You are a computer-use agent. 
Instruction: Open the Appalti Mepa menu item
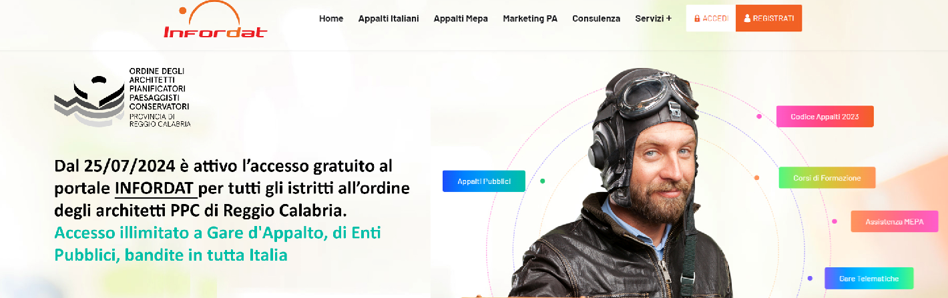tap(461, 19)
